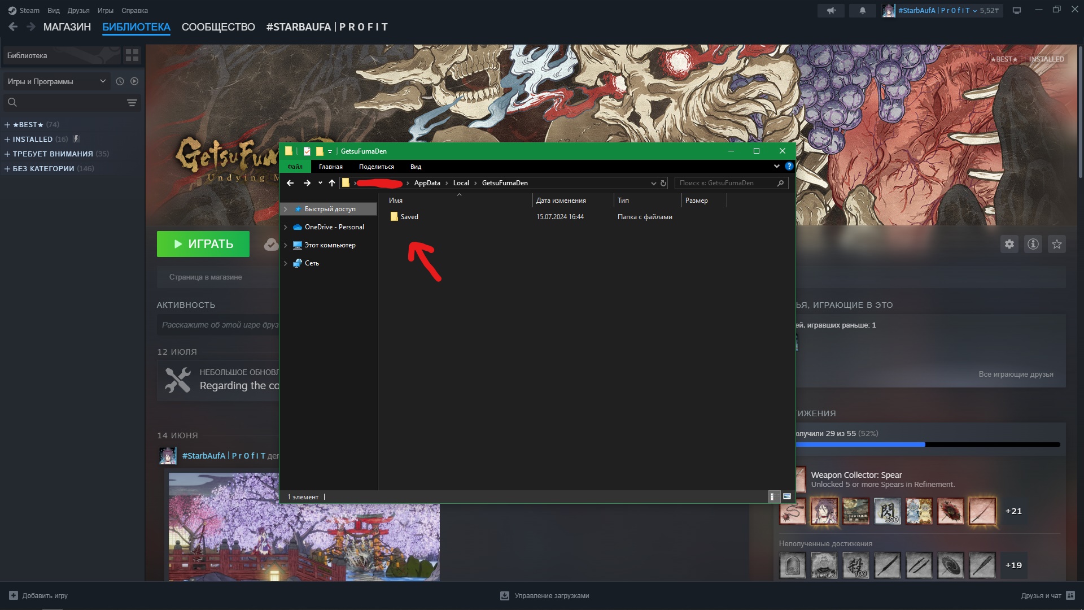The height and width of the screenshot is (610, 1084).
Task: Click the Steam announcements megaphone icon
Action: (831, 11)
